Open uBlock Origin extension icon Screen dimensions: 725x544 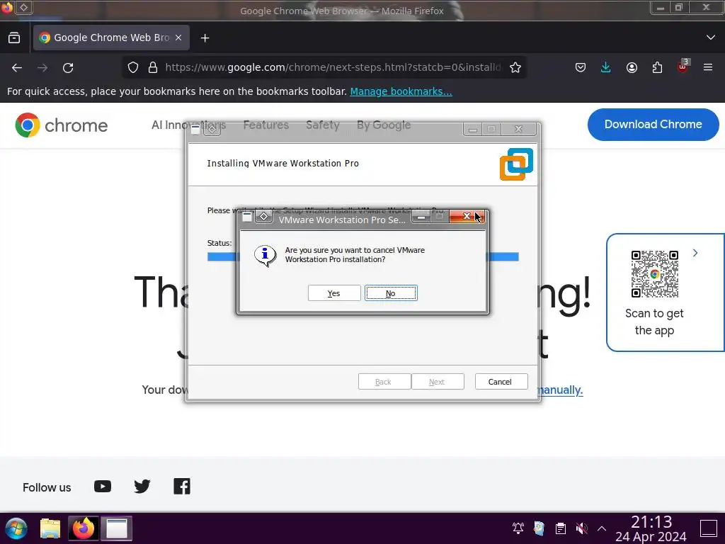[x=683, y=67]
